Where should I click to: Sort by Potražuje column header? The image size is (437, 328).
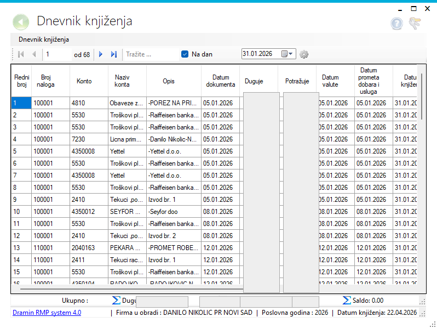click(297, 81)
